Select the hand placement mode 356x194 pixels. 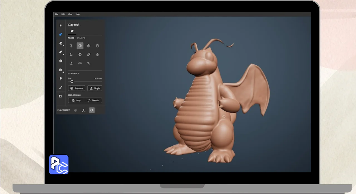pyautogui.click(x=75, y=110)
